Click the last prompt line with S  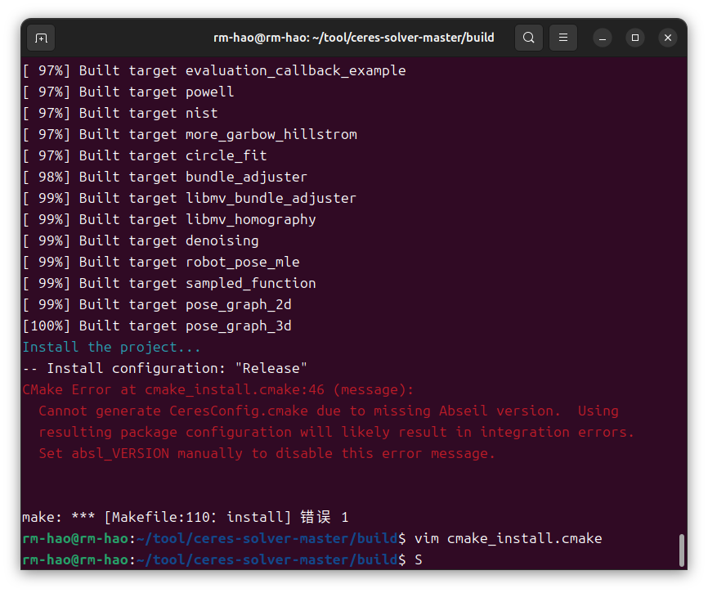point(222,559)
